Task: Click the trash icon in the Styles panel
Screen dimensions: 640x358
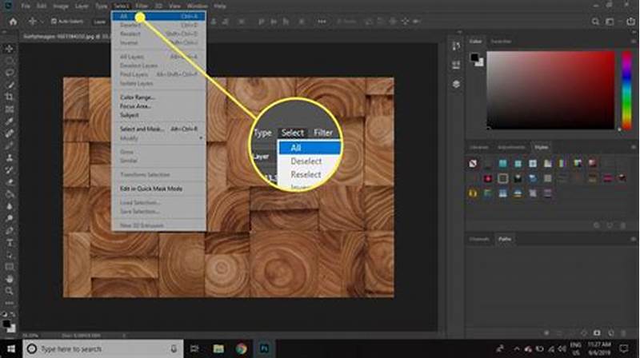Action: (623, 225)
